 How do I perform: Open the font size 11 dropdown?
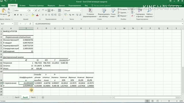33,11
